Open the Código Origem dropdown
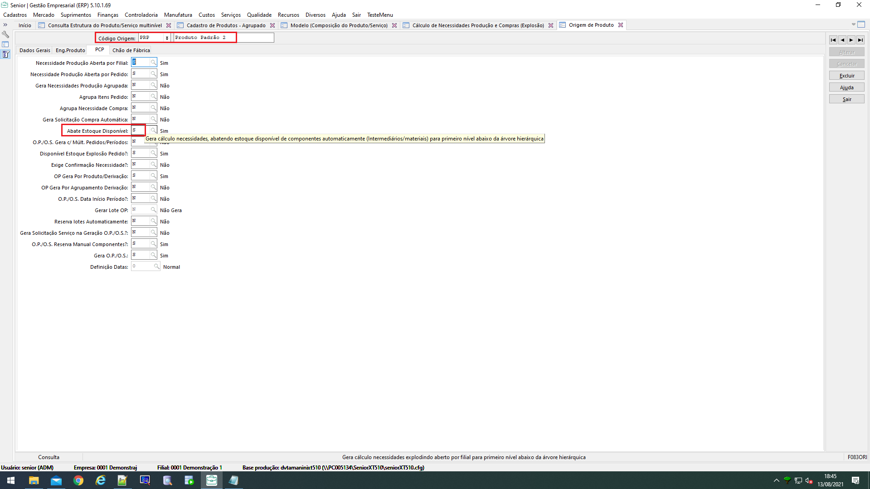 167,38
